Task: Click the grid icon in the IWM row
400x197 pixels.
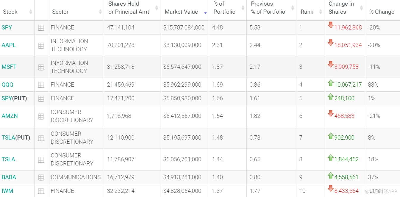Action: [x=41, y=191]
